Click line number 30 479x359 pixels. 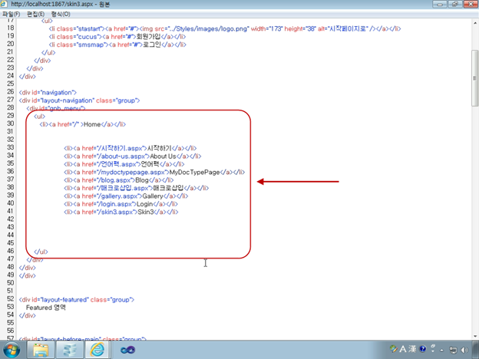click(x=11, y=124)
